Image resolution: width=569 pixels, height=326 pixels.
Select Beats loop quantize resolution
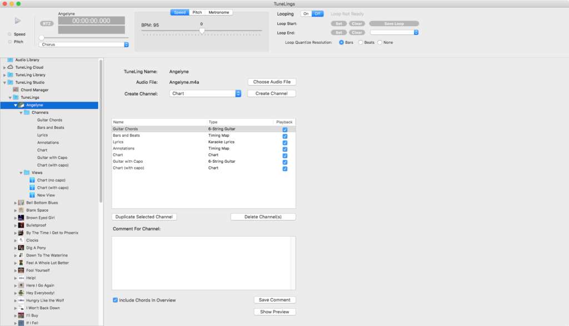[x=360, y=42]
